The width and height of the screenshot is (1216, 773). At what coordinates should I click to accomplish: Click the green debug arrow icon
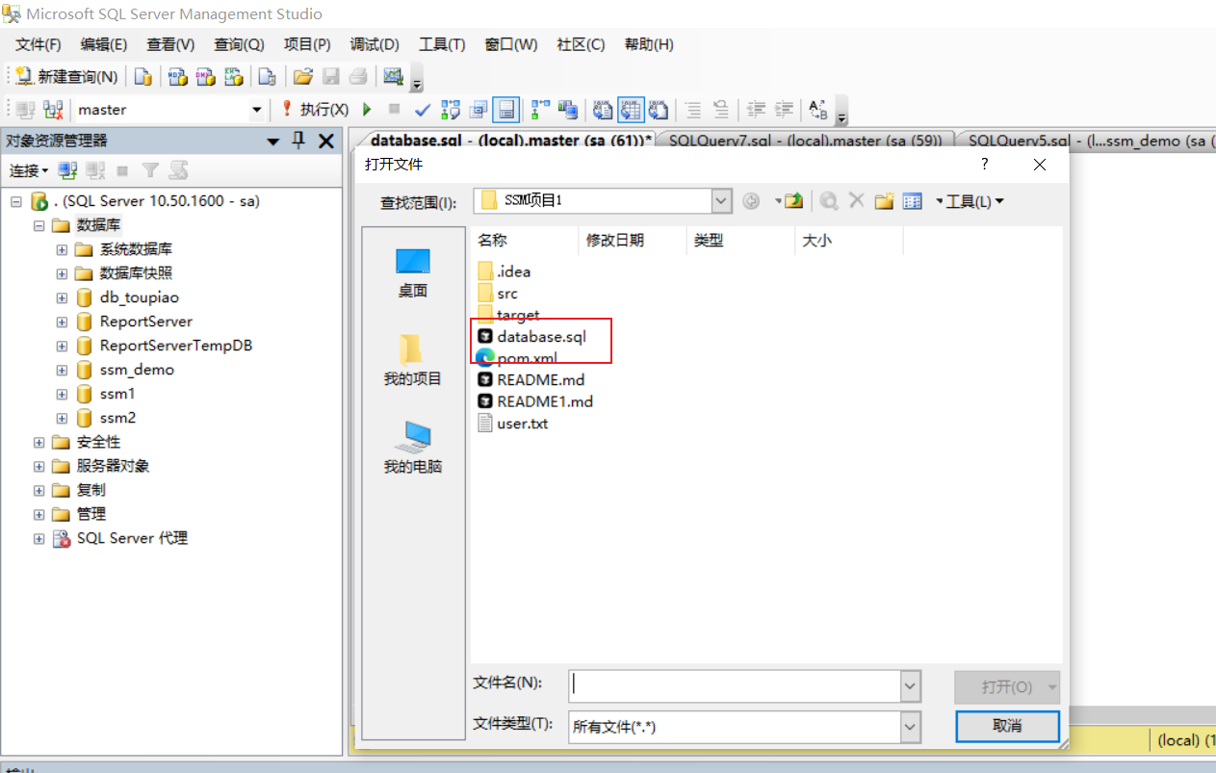(367, 110)
